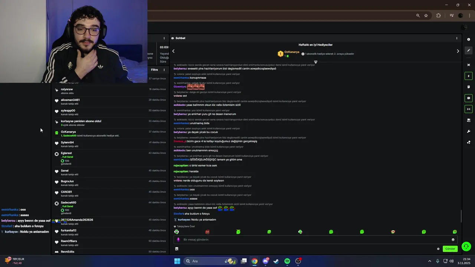
Task: Select the seventh green emote in emote row
Action: tap(362, 232)
